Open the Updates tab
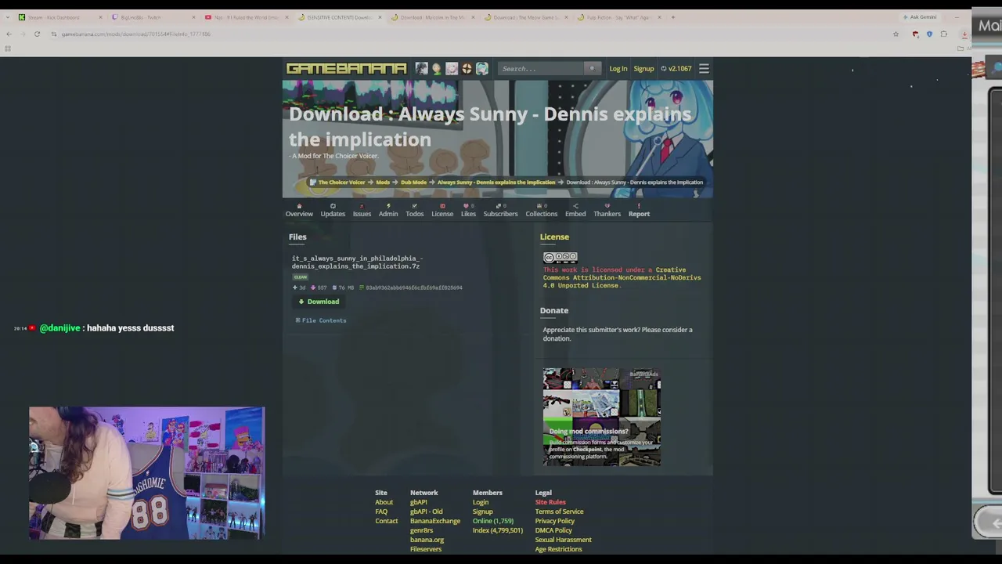Viewport: 1002px width, 564px height. pyautogui.click(x=333, y=210)
